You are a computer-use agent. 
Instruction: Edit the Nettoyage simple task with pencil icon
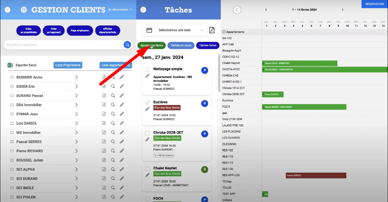147,76
